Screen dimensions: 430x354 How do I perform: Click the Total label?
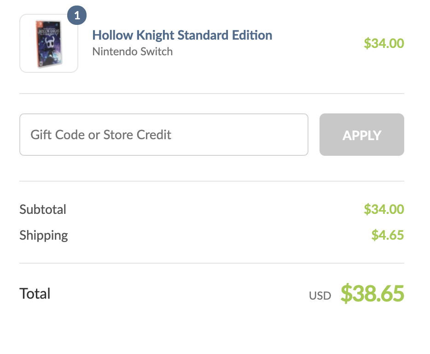pyautogui.click(x=35, y=293)
